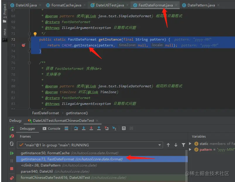
Task: Close the FastDateFormat.java tab
Action: tap(176, 5)
